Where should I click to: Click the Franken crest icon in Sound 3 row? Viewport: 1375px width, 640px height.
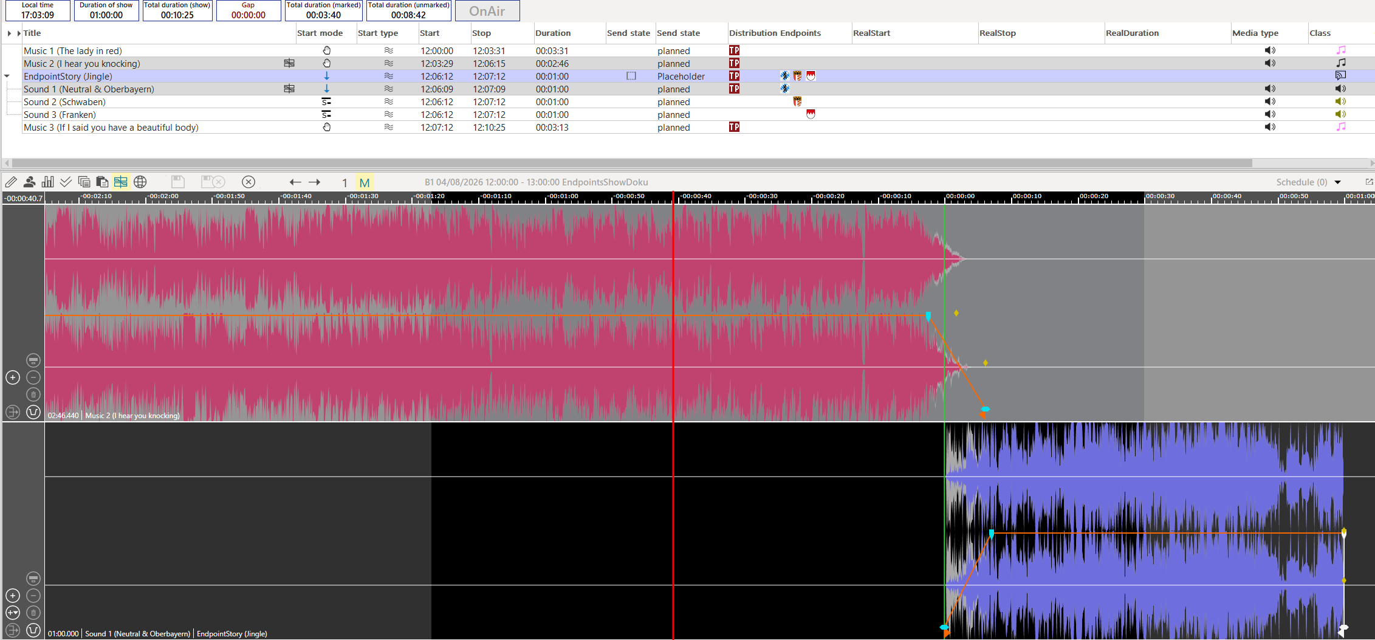[811, 114]
